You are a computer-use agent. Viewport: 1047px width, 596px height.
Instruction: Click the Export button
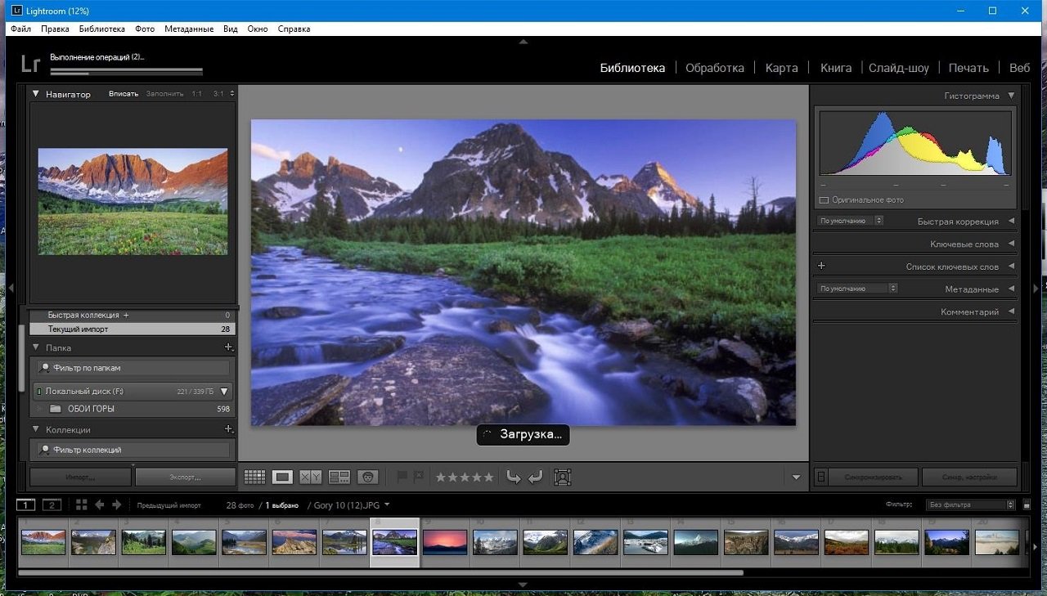click(185, 477)
